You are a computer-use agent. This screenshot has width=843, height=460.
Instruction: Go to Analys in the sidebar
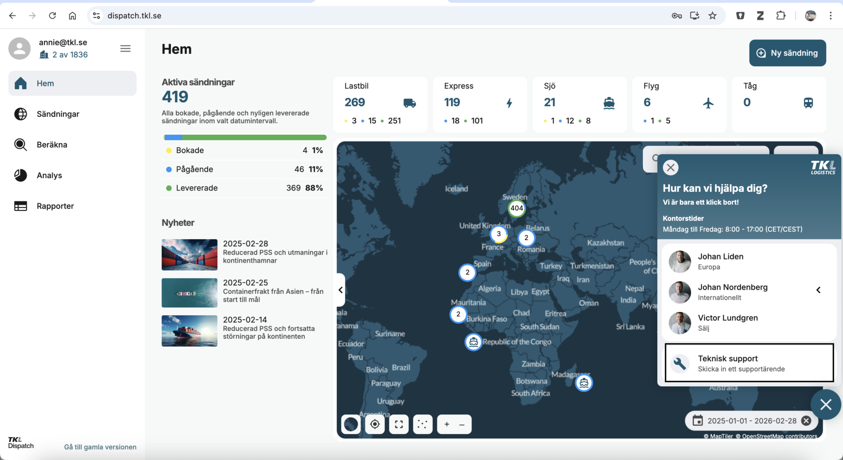pos(49,176)
